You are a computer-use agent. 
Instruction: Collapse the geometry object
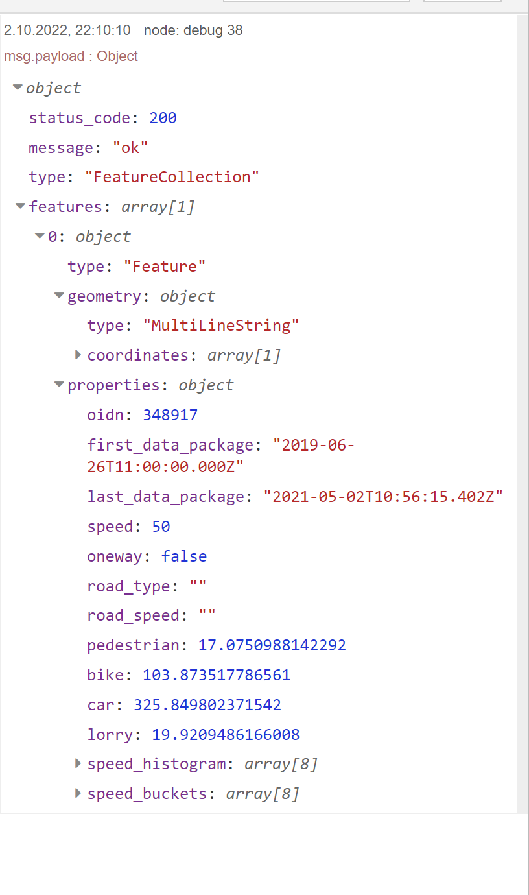point(59,296)
